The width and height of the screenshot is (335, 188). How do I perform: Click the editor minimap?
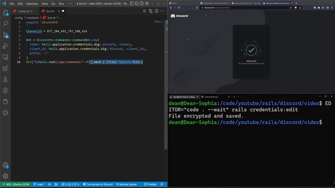pyautogui.click(x=159, y=22)
